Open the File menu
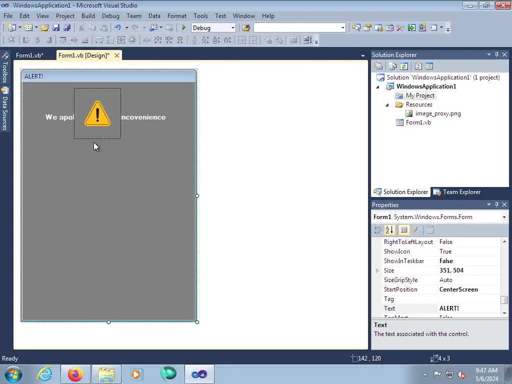 [x=8, y=15]
